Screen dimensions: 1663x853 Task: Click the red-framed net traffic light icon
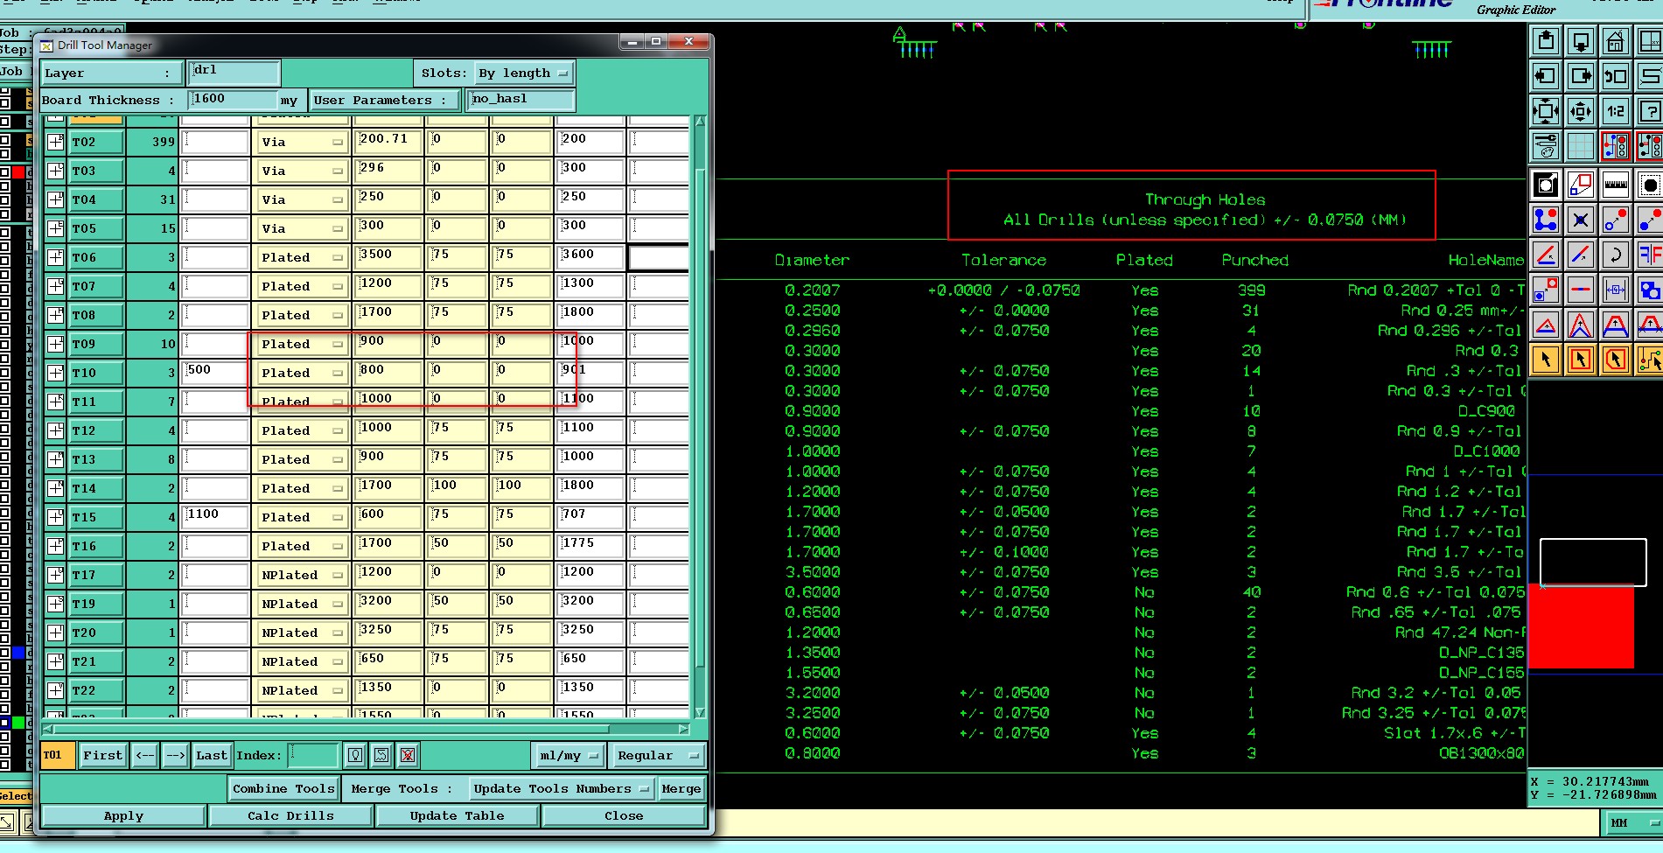[1615, 146]
